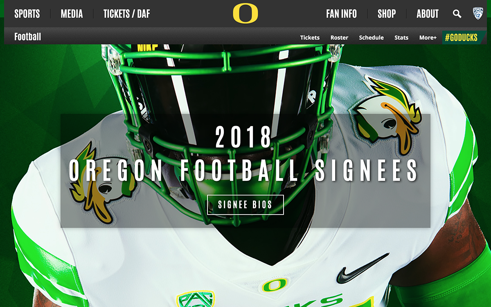The width and height of the screenshot is (491, 307).
Task: Click the Pac-12 shield icon
Action: 477,14
